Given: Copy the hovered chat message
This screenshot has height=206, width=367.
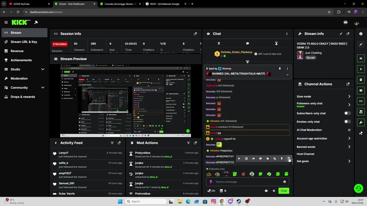Looking at the screenshot, I should coord(268,159).
